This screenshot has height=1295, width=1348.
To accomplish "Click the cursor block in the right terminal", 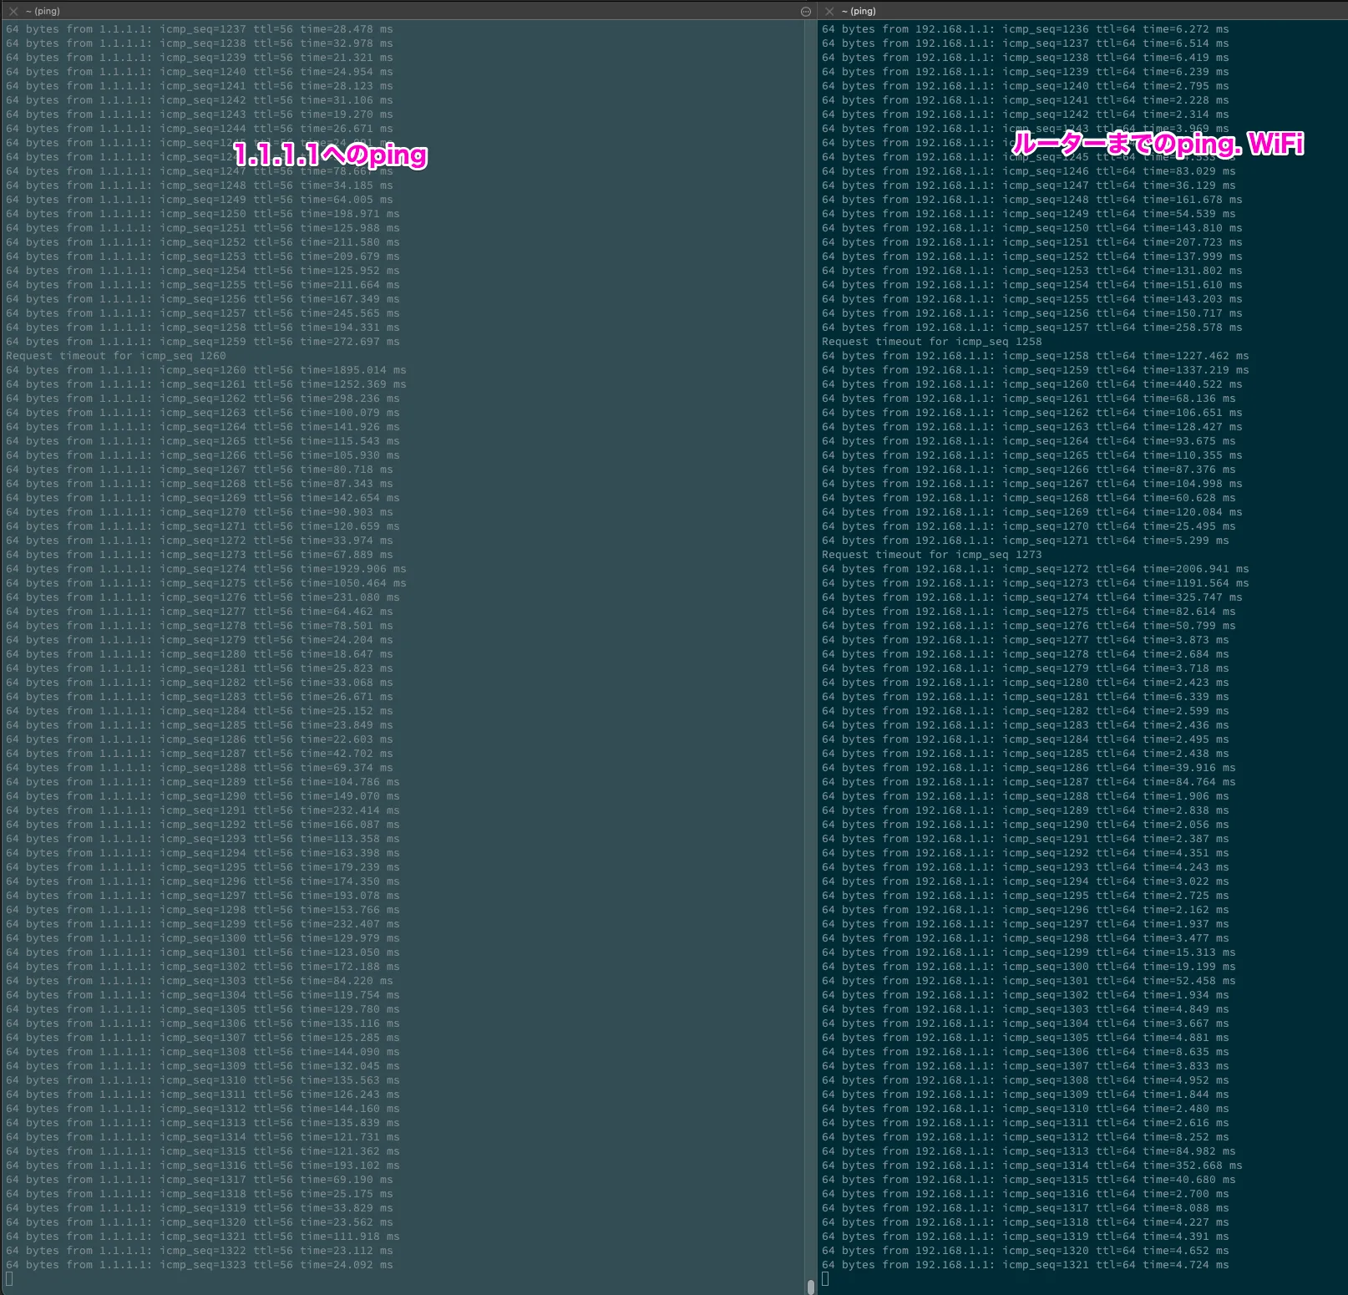I will 825,1279.
